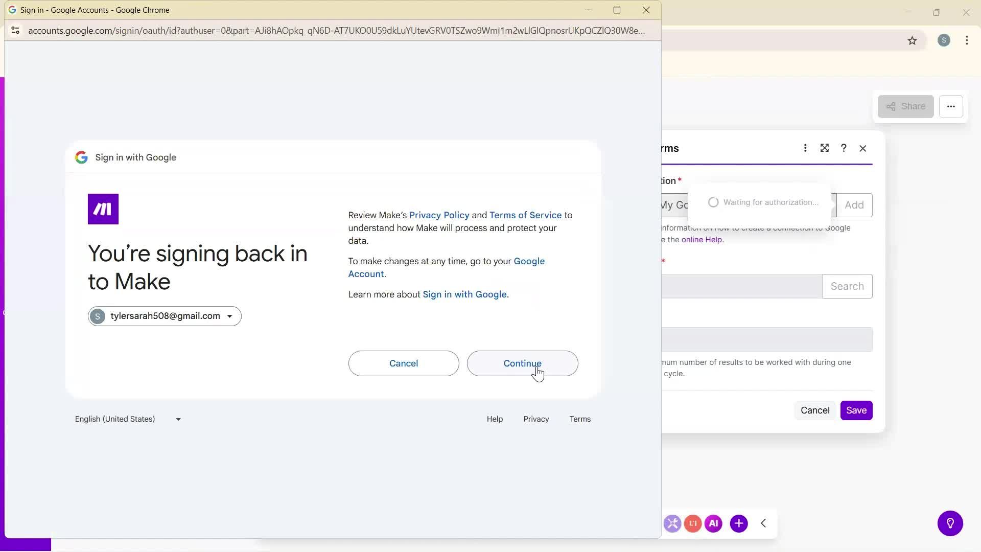
Task: Click the red flow control icon in toolbar
Action: 693,523
